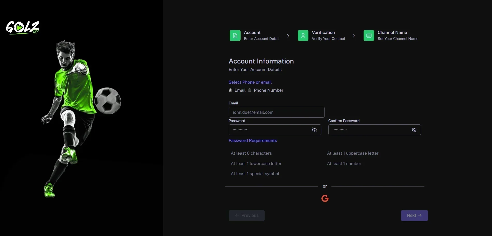
Task: Sign up with the Google icon
Action: point(325,198)
